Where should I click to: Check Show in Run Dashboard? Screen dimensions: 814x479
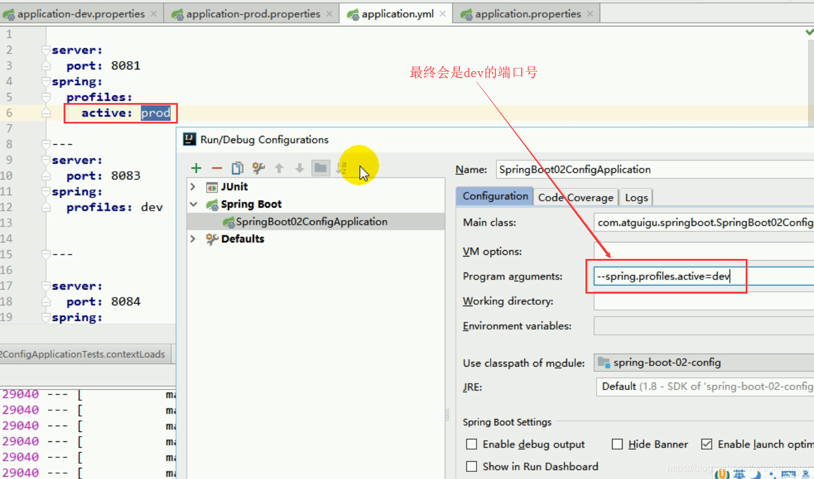pos(471,467)
